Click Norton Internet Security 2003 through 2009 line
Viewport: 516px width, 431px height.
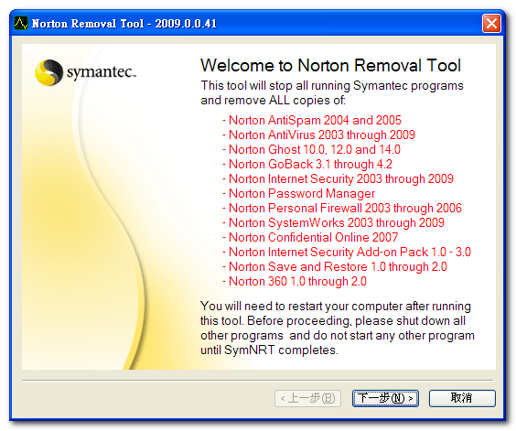click(338, 178)
